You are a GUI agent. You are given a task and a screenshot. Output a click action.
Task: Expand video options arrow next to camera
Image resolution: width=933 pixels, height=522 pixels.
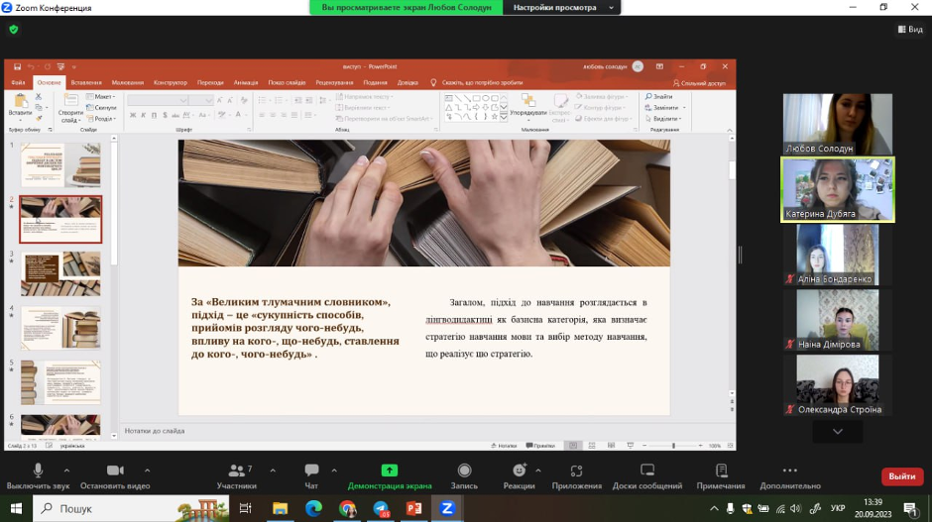click(148, 470)
